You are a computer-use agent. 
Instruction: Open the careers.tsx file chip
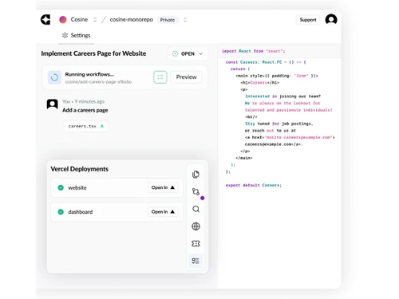[86, 126]
